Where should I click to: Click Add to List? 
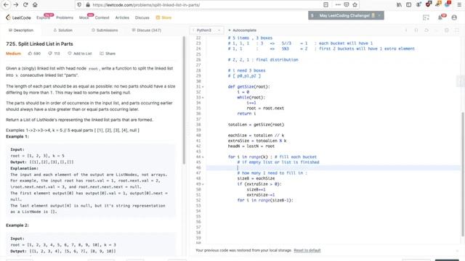pos(79,54)
